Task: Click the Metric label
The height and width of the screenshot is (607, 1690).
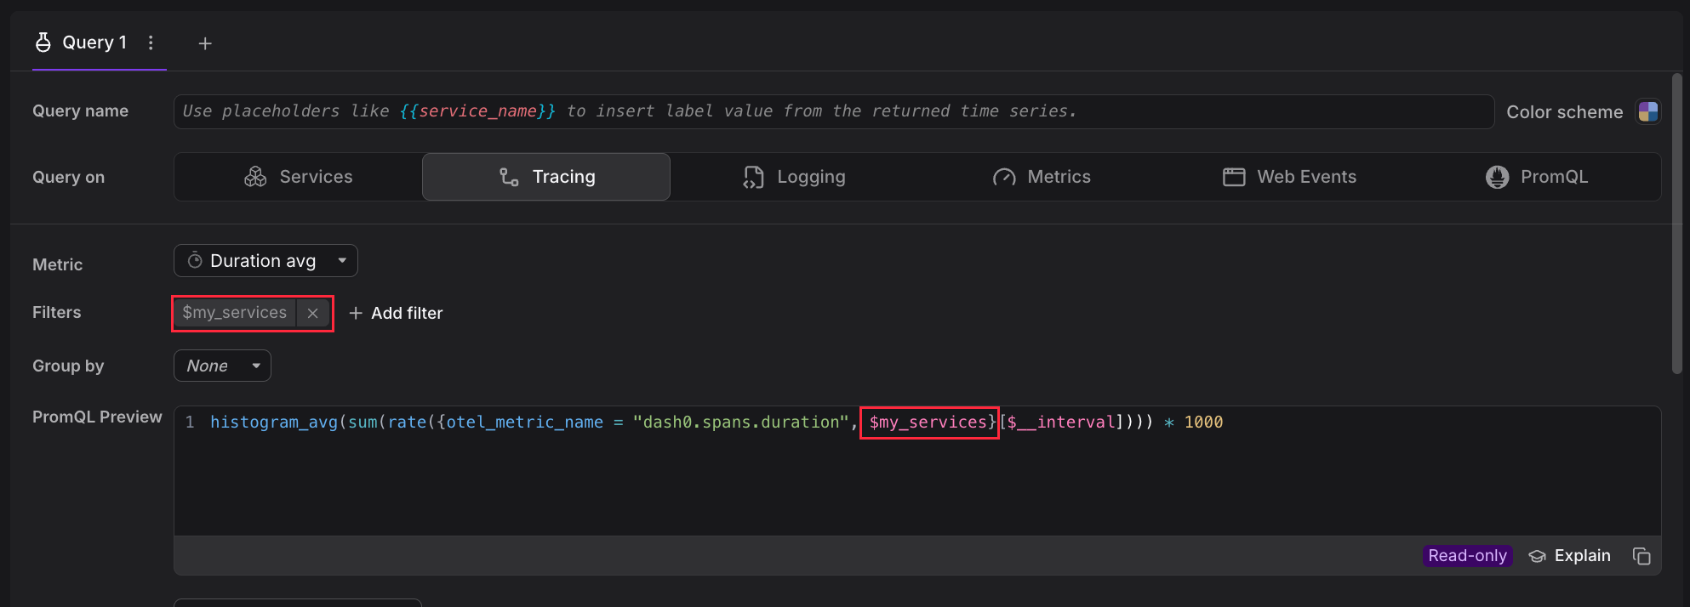Action: coord(57,264)
